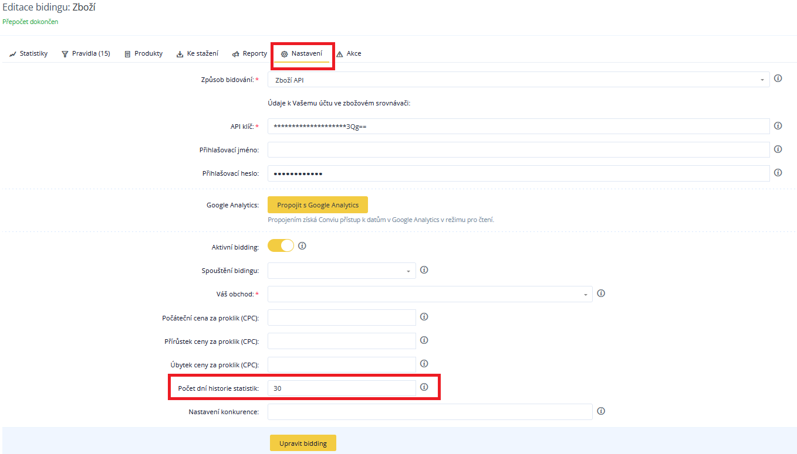The height and width of the screenshot is (454, 797).
Task: Click info icon beside Způsob bidování
Action: [778, 78]
